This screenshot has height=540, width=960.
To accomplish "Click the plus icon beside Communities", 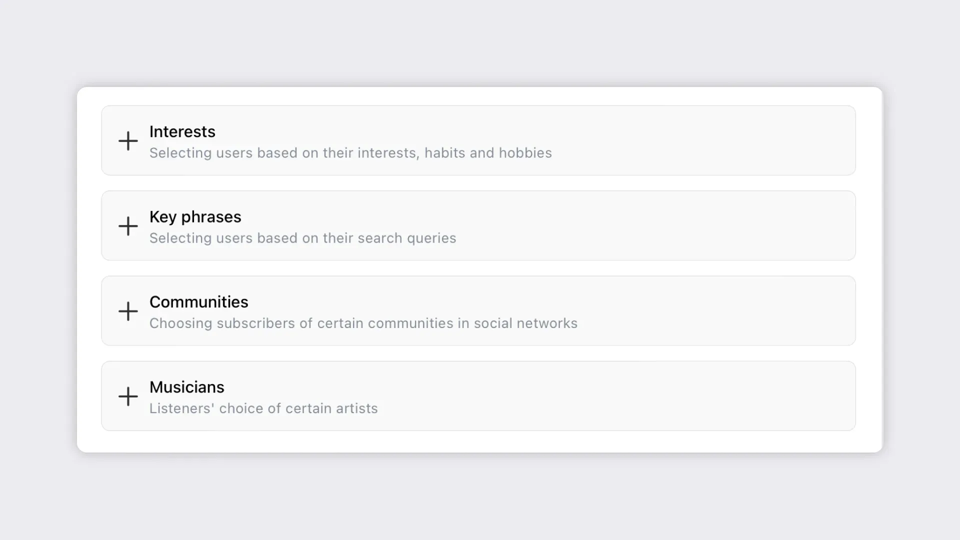I will 128,311.
